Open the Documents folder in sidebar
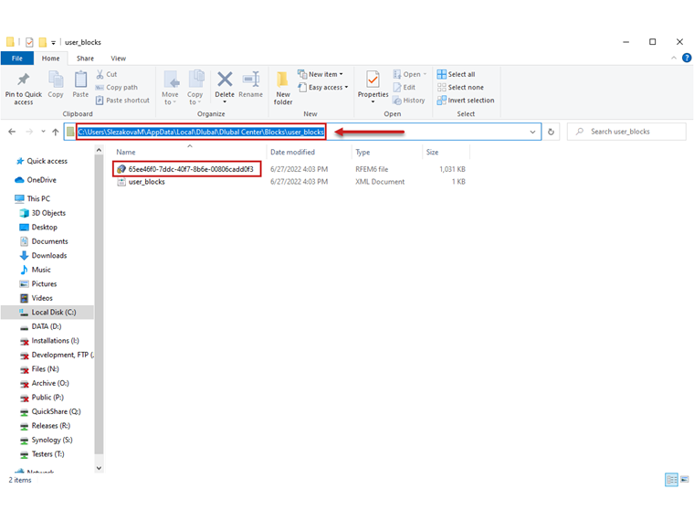The height and width of the screenshot is (521, 694). pos(44,241)
